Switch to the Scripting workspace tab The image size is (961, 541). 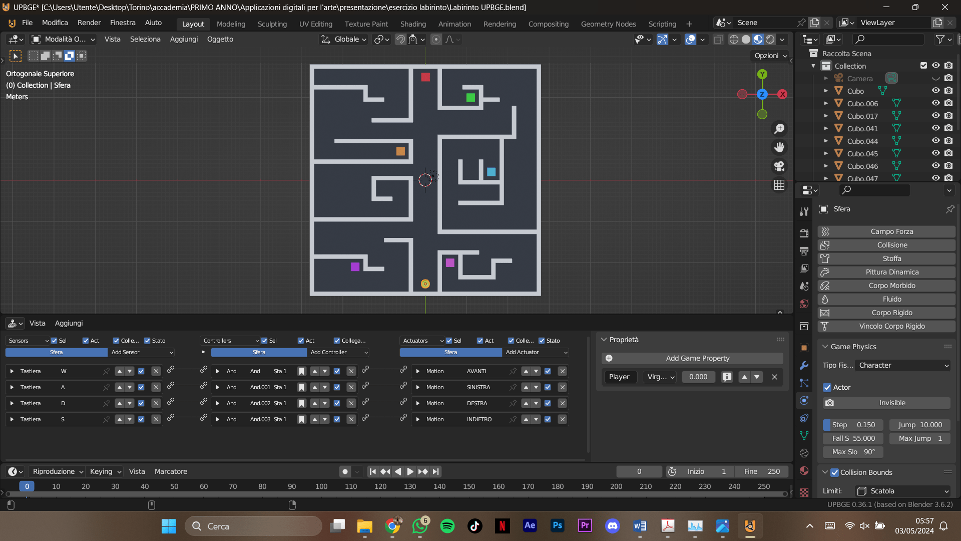coord(662,24)
